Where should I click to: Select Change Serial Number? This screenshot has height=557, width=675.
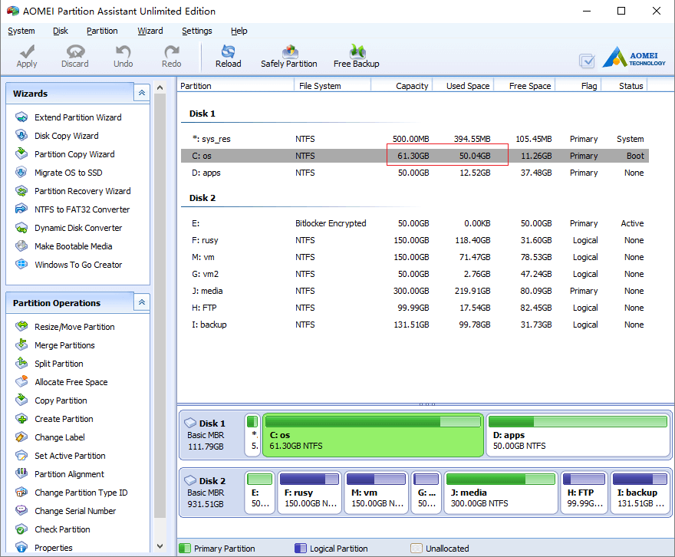75,512
